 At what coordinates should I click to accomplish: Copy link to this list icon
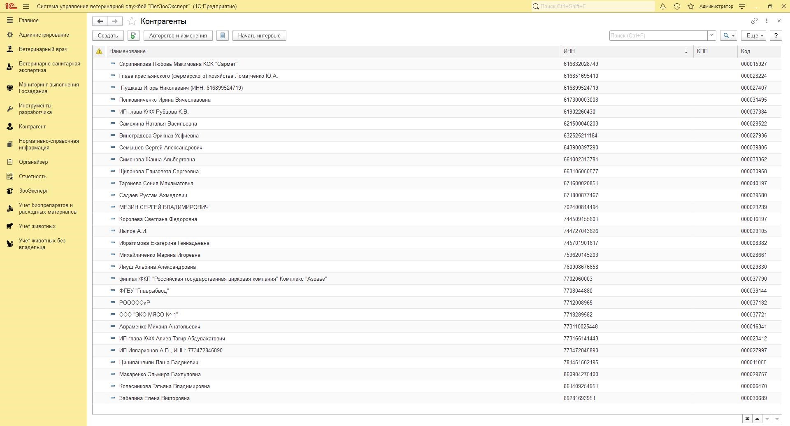tap(754, 21)
